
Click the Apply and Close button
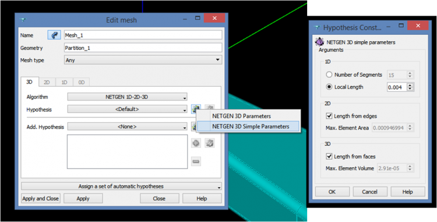[x=41, y=198]
